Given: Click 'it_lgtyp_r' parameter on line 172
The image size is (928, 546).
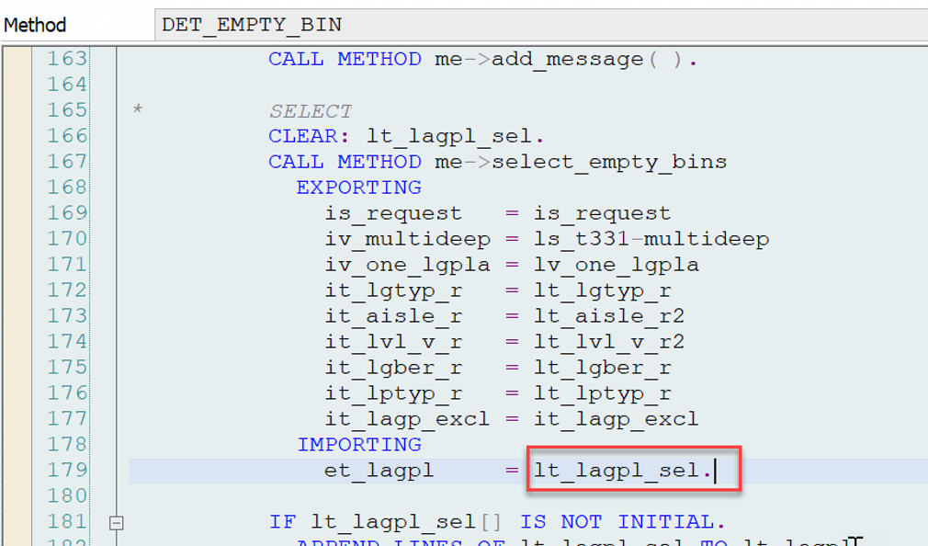Looking at the screenshot, I should coord(393,290).
